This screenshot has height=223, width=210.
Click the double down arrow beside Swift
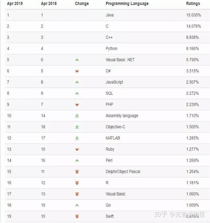pos(77,216)
